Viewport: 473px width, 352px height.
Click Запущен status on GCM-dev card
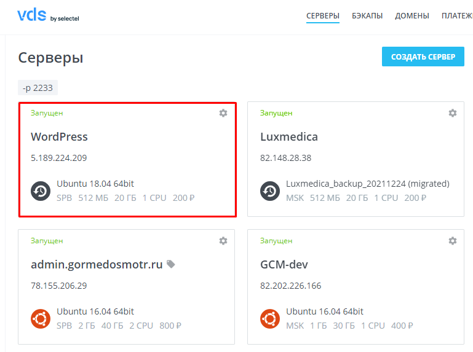coord(276,241)
